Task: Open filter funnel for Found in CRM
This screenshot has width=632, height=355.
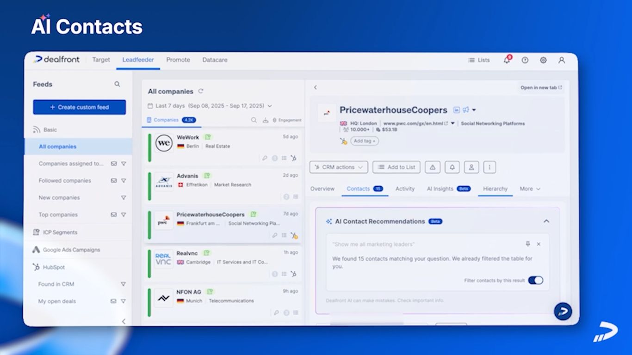Action: click(124, 284)
